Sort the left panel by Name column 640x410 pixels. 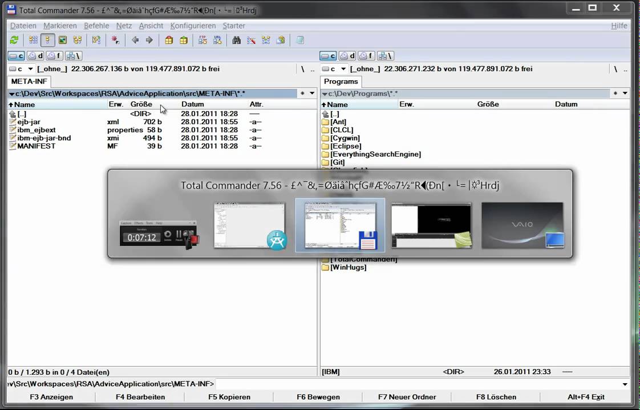click(x=57, y=104)
